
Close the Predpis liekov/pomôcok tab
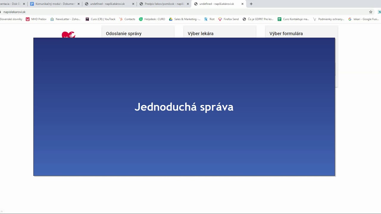tap(188, 4)
